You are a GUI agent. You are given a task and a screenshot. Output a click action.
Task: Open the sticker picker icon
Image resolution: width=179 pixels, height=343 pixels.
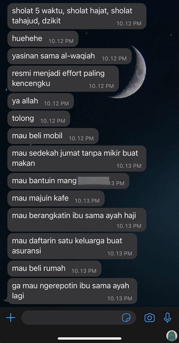click(x=126, y=318)
